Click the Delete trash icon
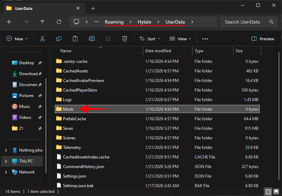The width and height of the screenshot is (282, 196). 125,39
